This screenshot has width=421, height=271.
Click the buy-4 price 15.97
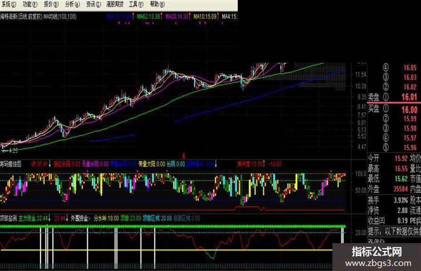click(410, 138)
